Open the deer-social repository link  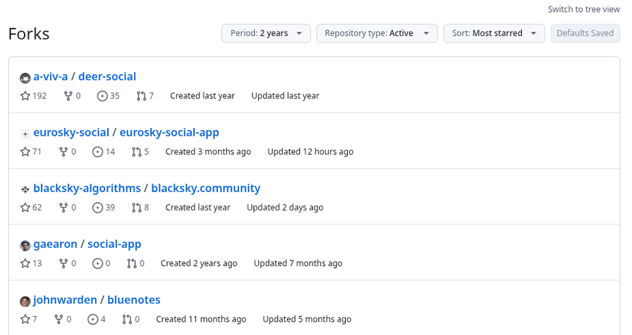(x=107, y=77)
